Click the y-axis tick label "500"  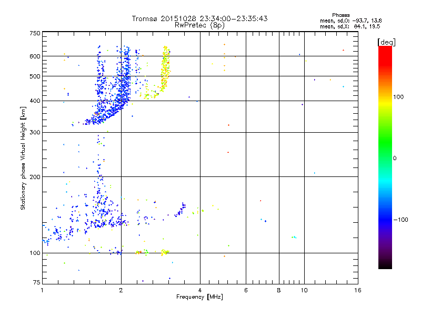pyautogui.click(x=35, y=76)
